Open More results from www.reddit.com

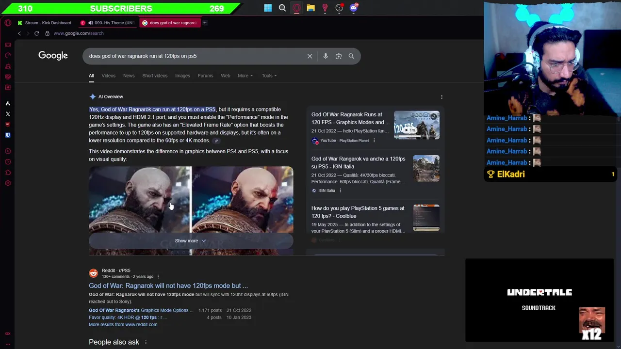123,325
